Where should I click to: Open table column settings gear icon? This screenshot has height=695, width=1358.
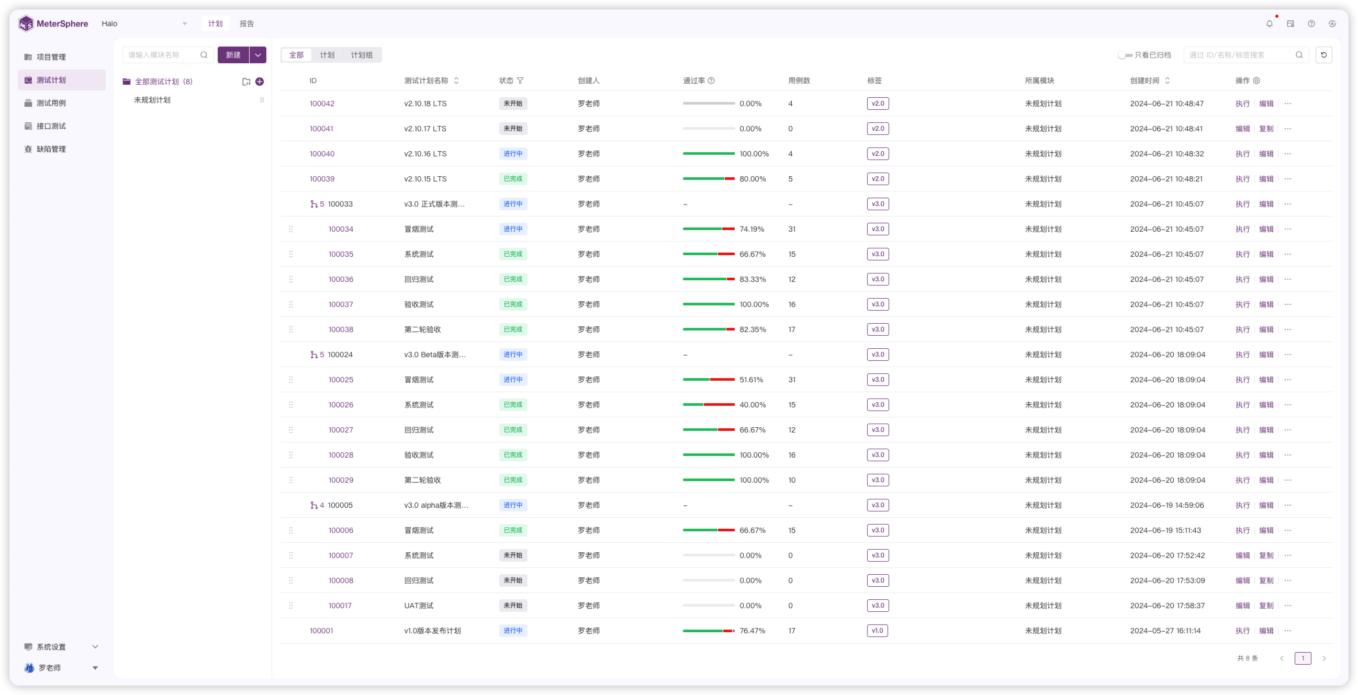1256,81
